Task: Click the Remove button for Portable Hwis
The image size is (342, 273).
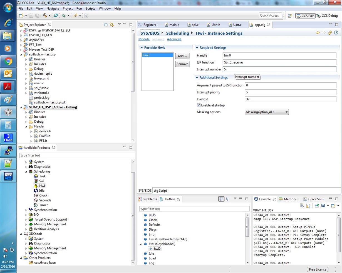Action: click(182, 64)
